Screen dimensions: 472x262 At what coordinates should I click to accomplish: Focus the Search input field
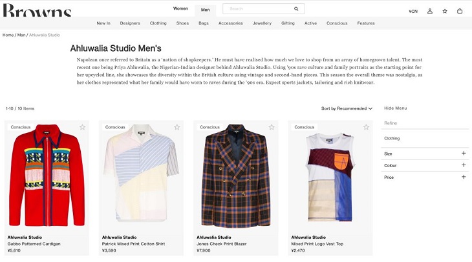click(264, 9)
